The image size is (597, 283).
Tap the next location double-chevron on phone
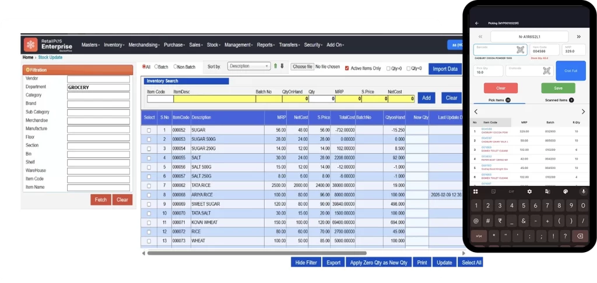pyautogui.click(x=579, y=37)
